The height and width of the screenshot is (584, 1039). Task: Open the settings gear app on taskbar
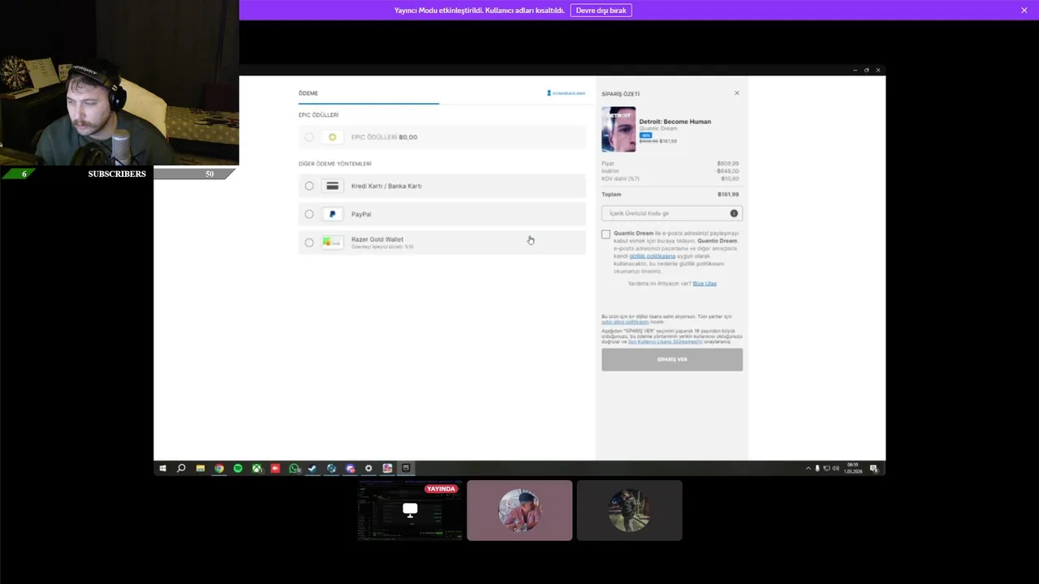369,468
